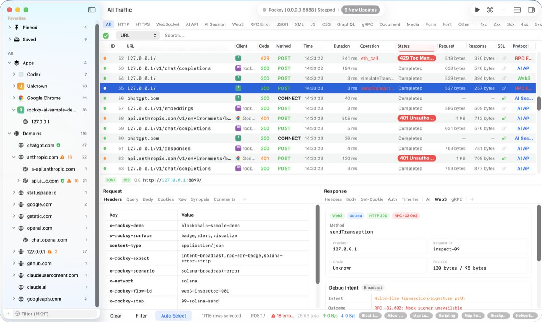This screenshot has width=542, height=322.
Task: Toggle the green filter enable checkbox
Action: (106, 36)
